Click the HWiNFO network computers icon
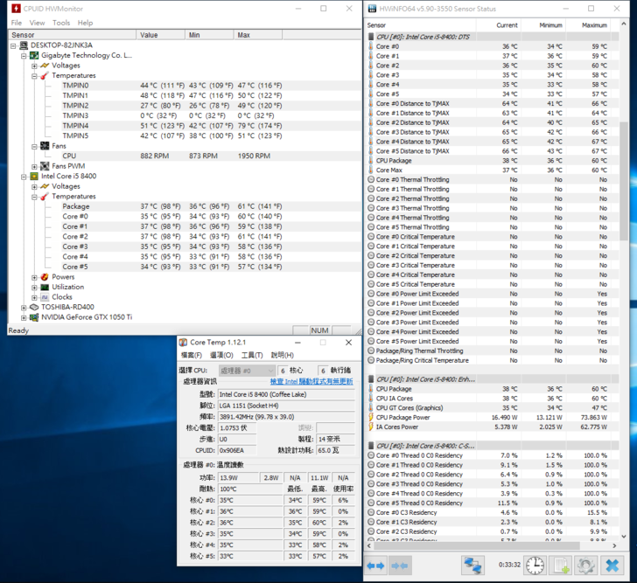Viewport: 637px width, 583px height. [472, 566]
